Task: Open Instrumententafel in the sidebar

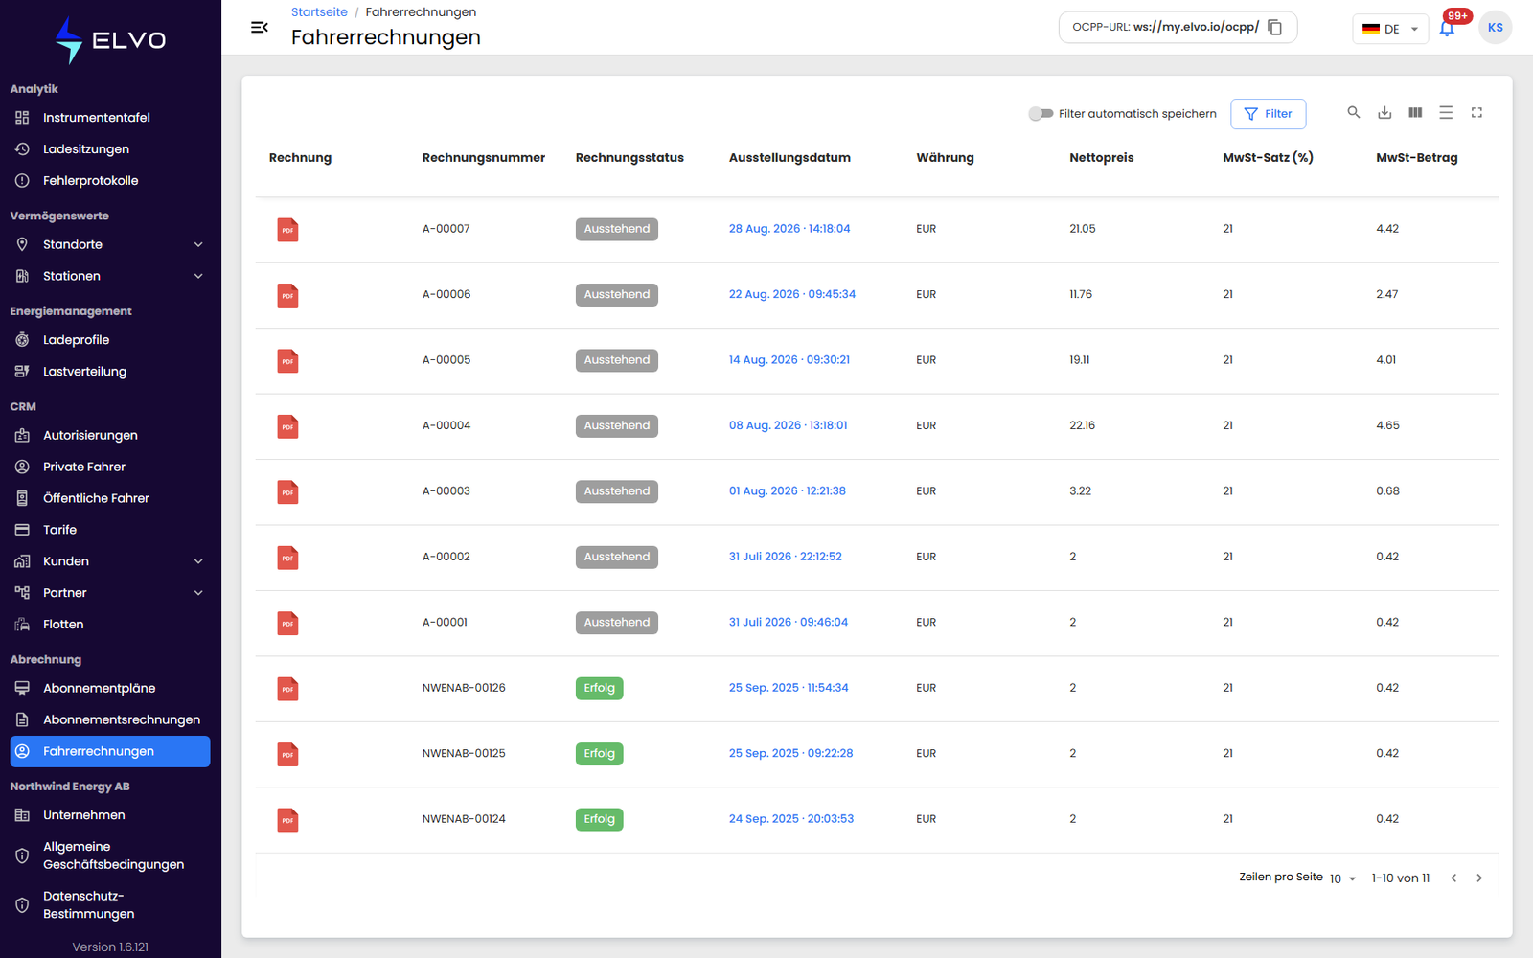Action: pyautogui.click(x=110, y=118)
